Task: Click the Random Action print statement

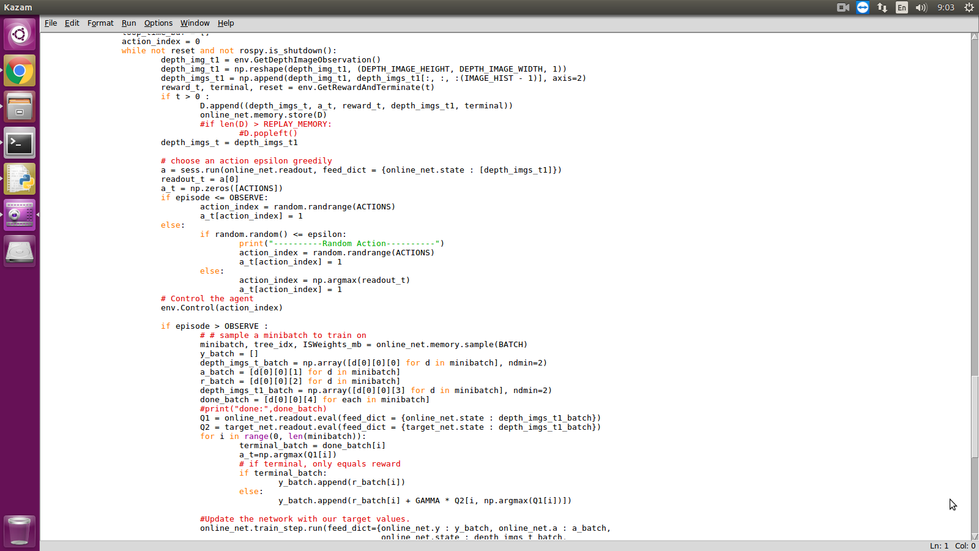Action: tap(341, 244)
